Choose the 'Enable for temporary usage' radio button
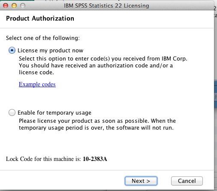Image resolution: width=217 pixels, height=191 pixels. pyautogui.click(x=12, y=112)
